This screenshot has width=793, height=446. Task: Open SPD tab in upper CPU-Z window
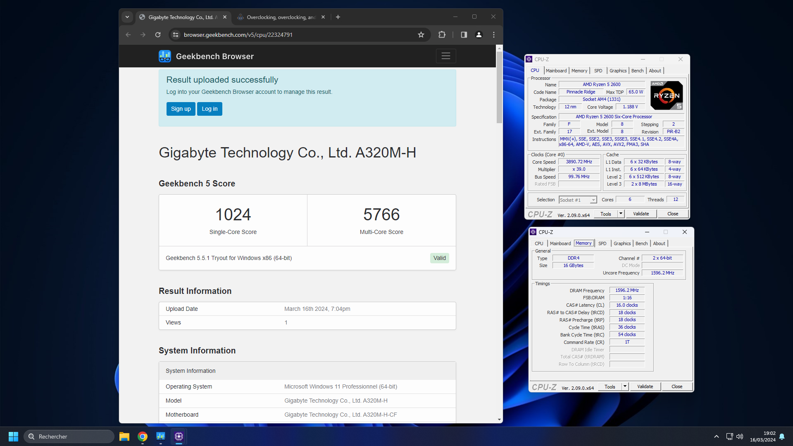pos(598,71)
